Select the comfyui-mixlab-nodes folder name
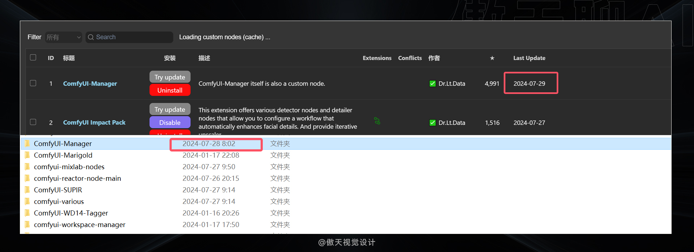This screenshot has width=694, height=252. tap(69, 167)
